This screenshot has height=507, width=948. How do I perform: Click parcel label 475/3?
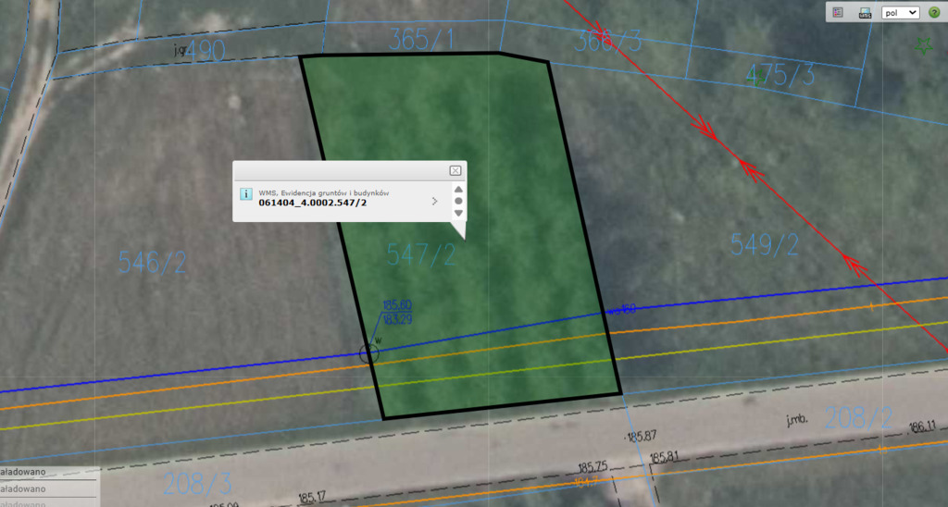tap(780, 76)
